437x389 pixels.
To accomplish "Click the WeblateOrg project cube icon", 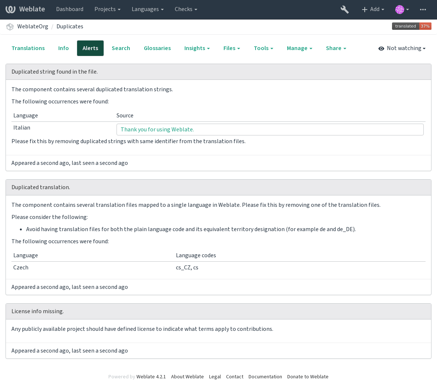I will point(10,27).
